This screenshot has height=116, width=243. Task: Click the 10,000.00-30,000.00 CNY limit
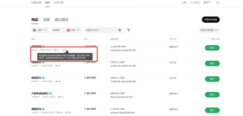click(x=123, y=50)
